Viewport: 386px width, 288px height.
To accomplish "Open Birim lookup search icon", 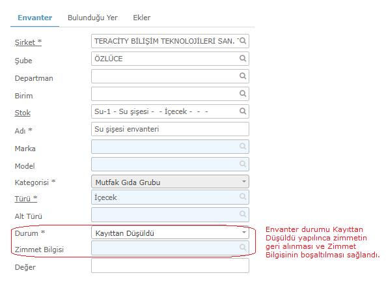I will [243, 94].
